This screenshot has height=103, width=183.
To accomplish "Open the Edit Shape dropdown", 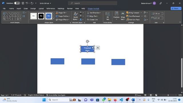I will (x=24, y=13).
